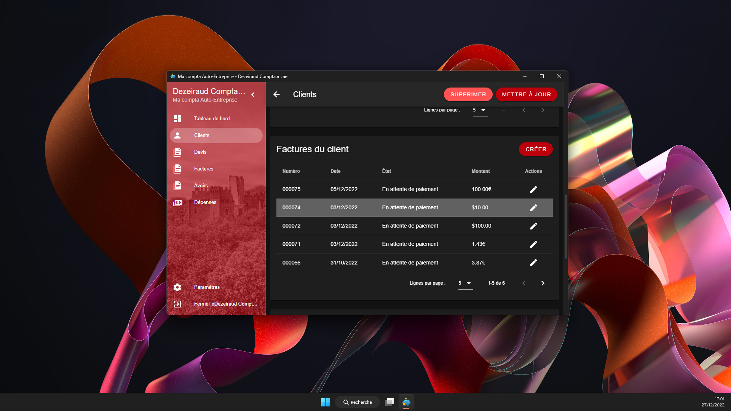Click the back arrow next to Clients

tap(276, 94)
